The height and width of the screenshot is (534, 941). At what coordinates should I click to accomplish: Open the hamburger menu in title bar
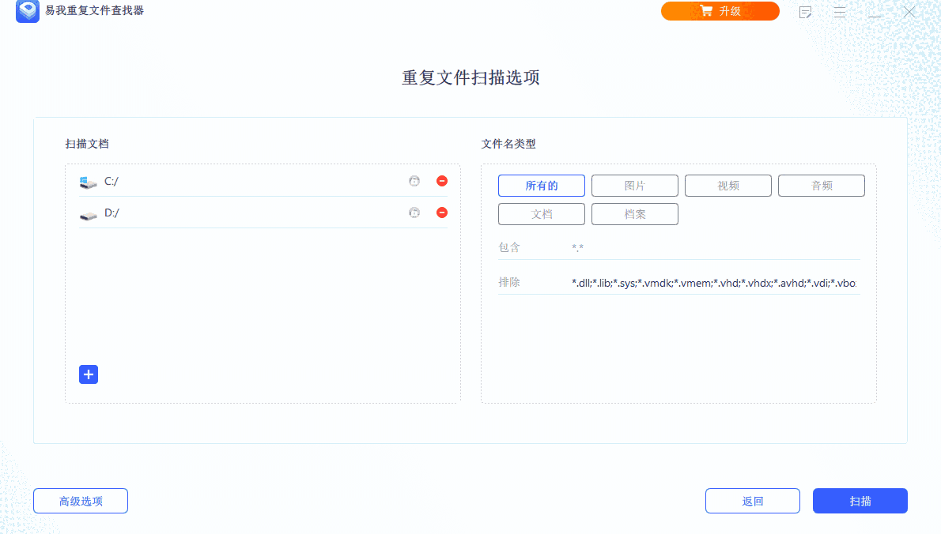point(840,12)
